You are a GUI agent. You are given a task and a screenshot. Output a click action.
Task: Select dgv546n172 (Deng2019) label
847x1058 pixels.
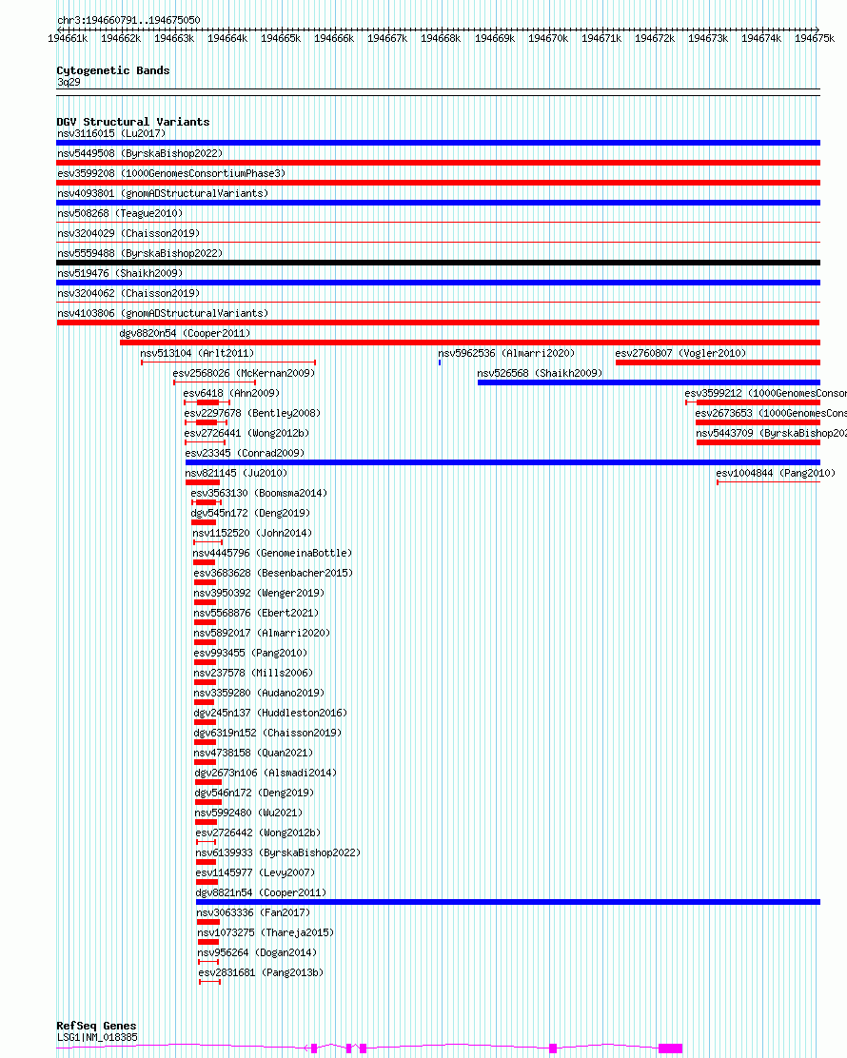pos(254,793)
